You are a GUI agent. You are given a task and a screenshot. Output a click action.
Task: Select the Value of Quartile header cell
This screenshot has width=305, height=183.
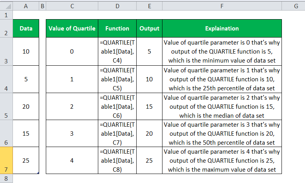(x=72, y=28)
